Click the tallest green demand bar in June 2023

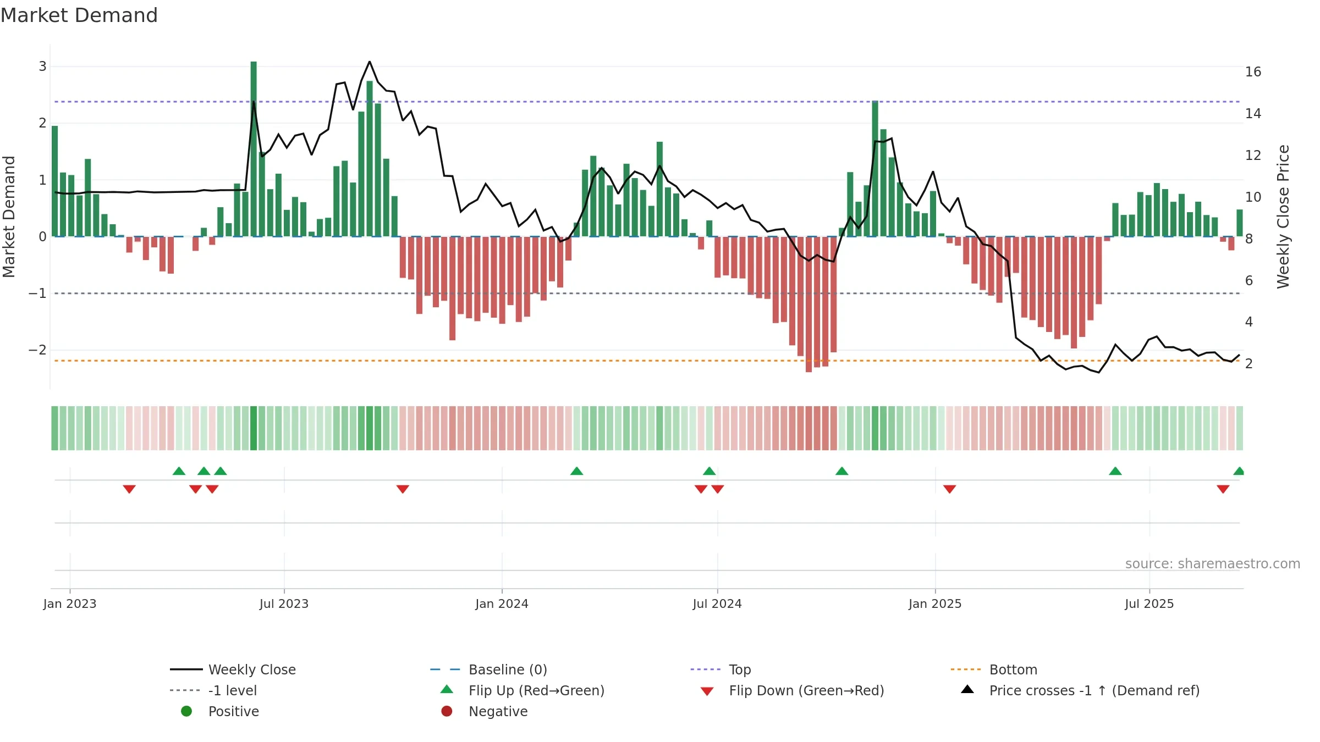pyautogui.click(x=254, y=149)
